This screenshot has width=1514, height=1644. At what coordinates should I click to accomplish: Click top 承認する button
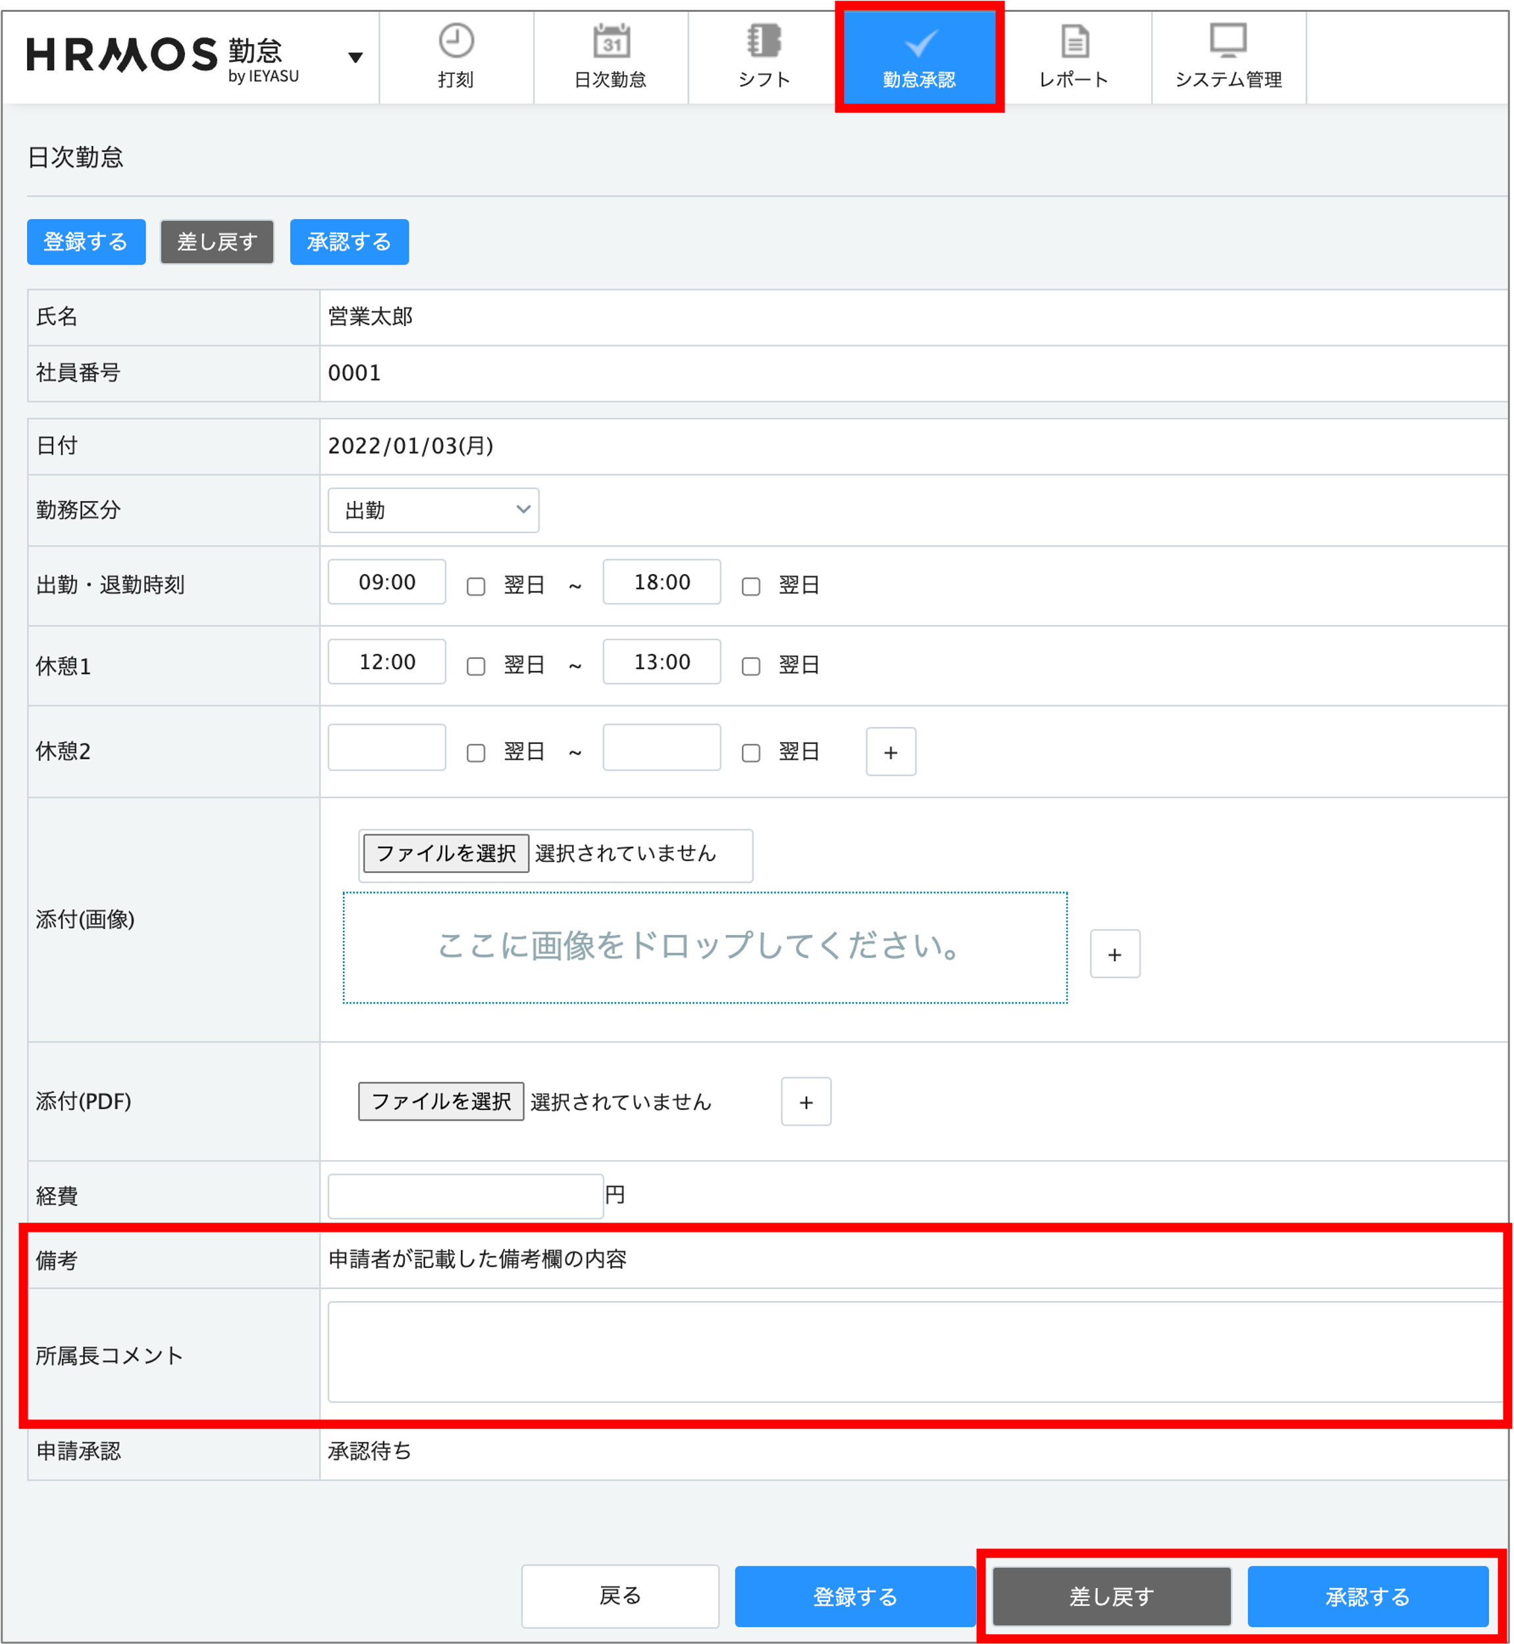pyautogui.click(x=349, y=242)
